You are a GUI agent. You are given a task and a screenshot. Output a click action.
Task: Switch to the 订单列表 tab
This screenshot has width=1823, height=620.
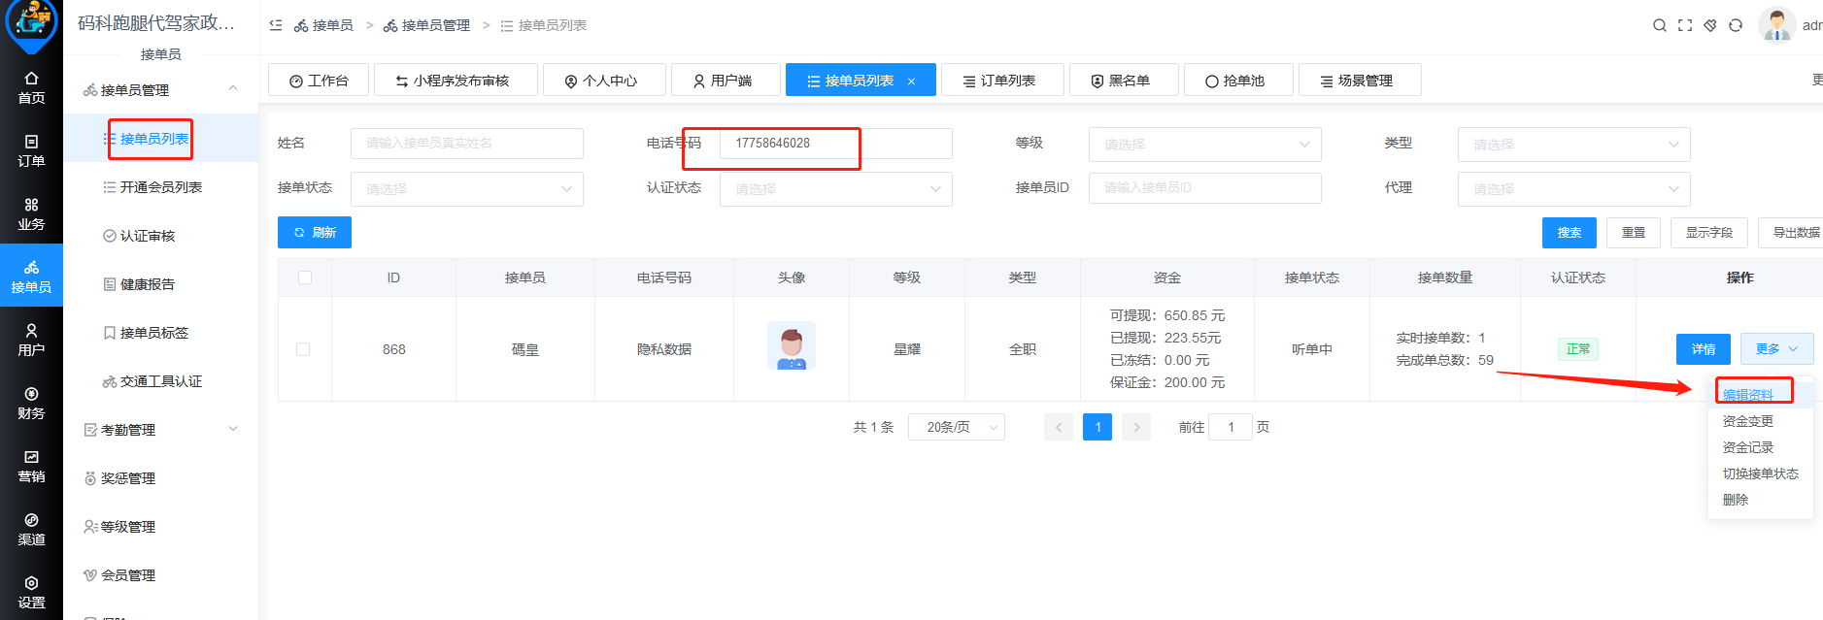(1001, 81)
